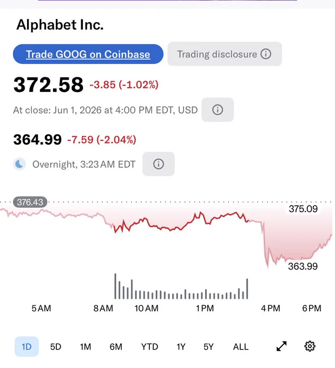Open the Trading disclosure info button
The width and height of the screenshot is (335, 368).
(225, 54)
